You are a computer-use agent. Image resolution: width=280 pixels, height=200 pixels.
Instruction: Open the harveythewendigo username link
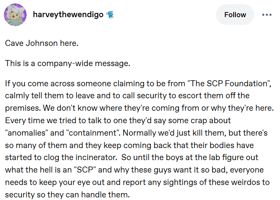click(68, 15)
